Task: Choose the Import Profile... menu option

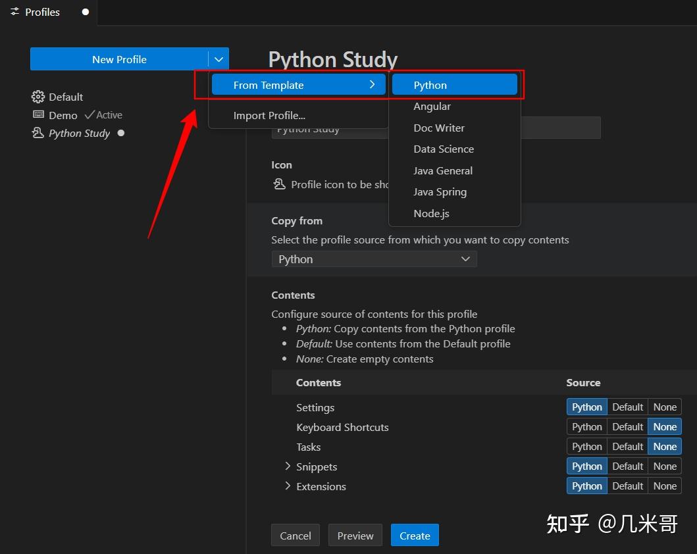Action: tap(269, 115)
